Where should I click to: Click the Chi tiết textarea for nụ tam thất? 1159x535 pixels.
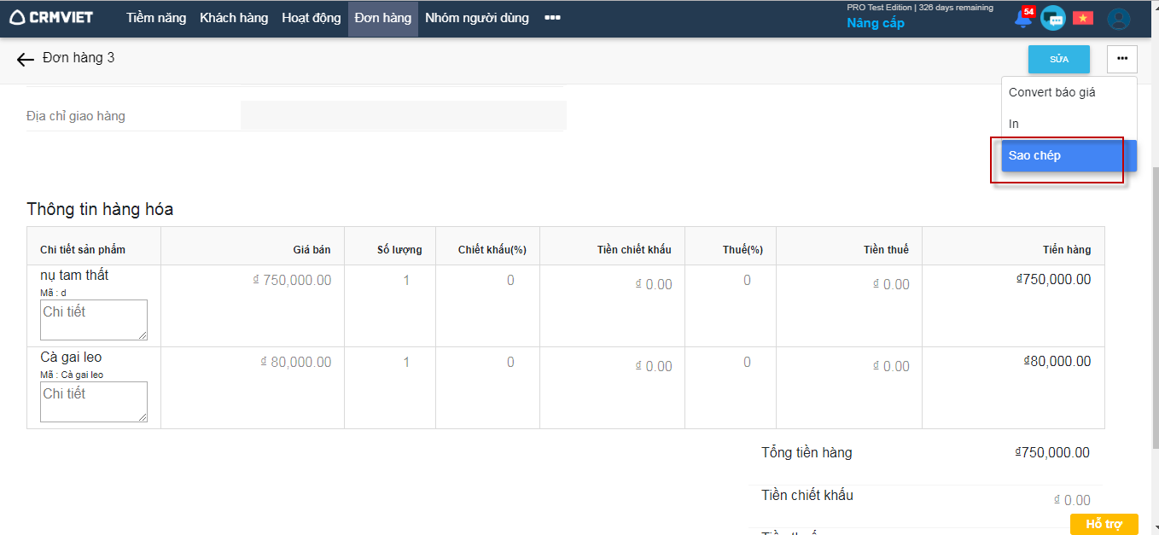[94, 320]
